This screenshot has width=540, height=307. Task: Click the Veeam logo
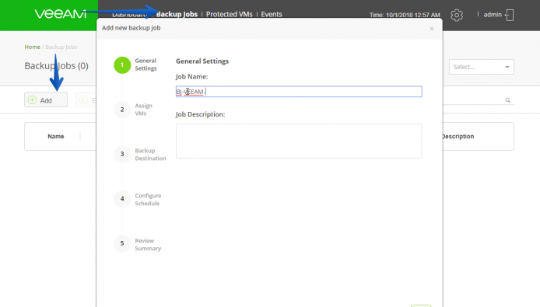coord(60,14)
